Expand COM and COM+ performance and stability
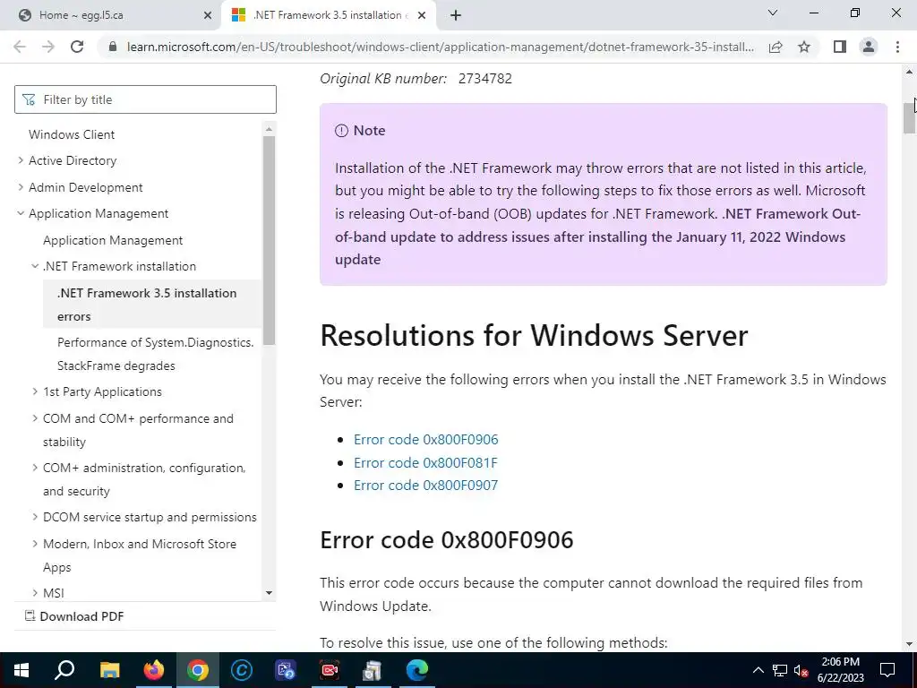The image size is (917, 688). click(x=35, y=418)
